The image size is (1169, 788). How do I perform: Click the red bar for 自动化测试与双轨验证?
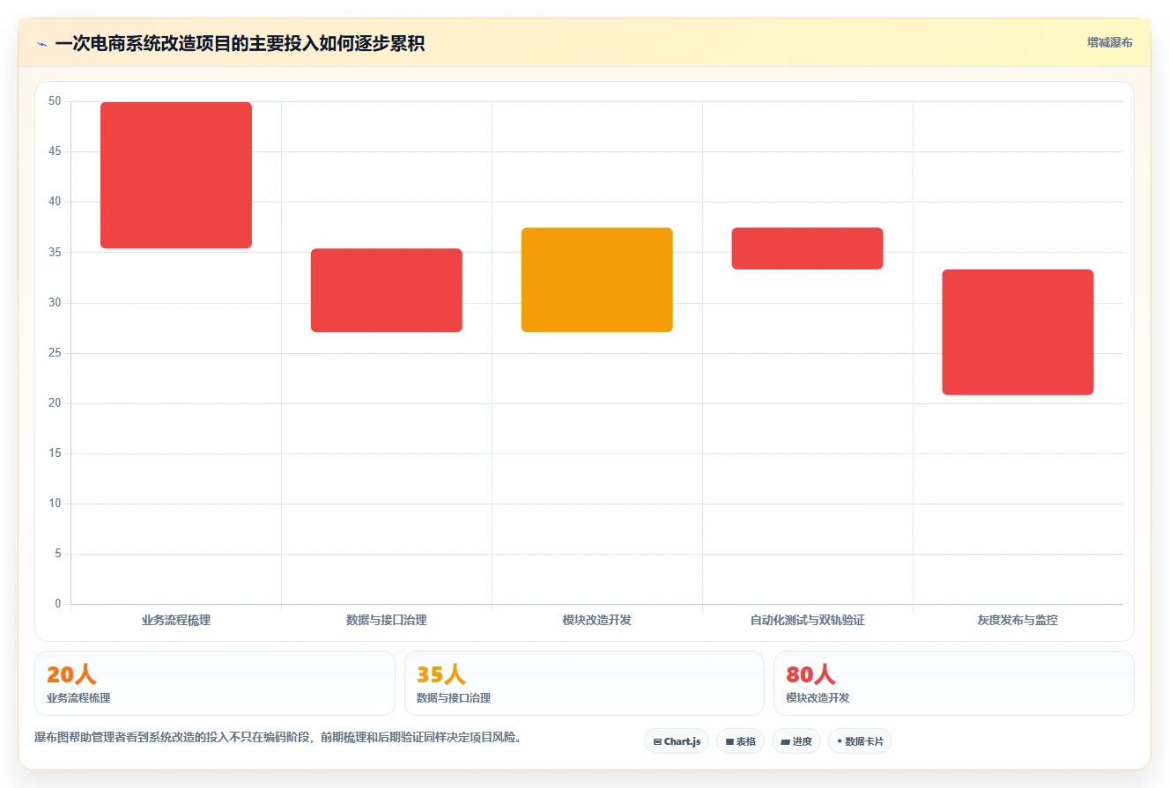(808, 248)
